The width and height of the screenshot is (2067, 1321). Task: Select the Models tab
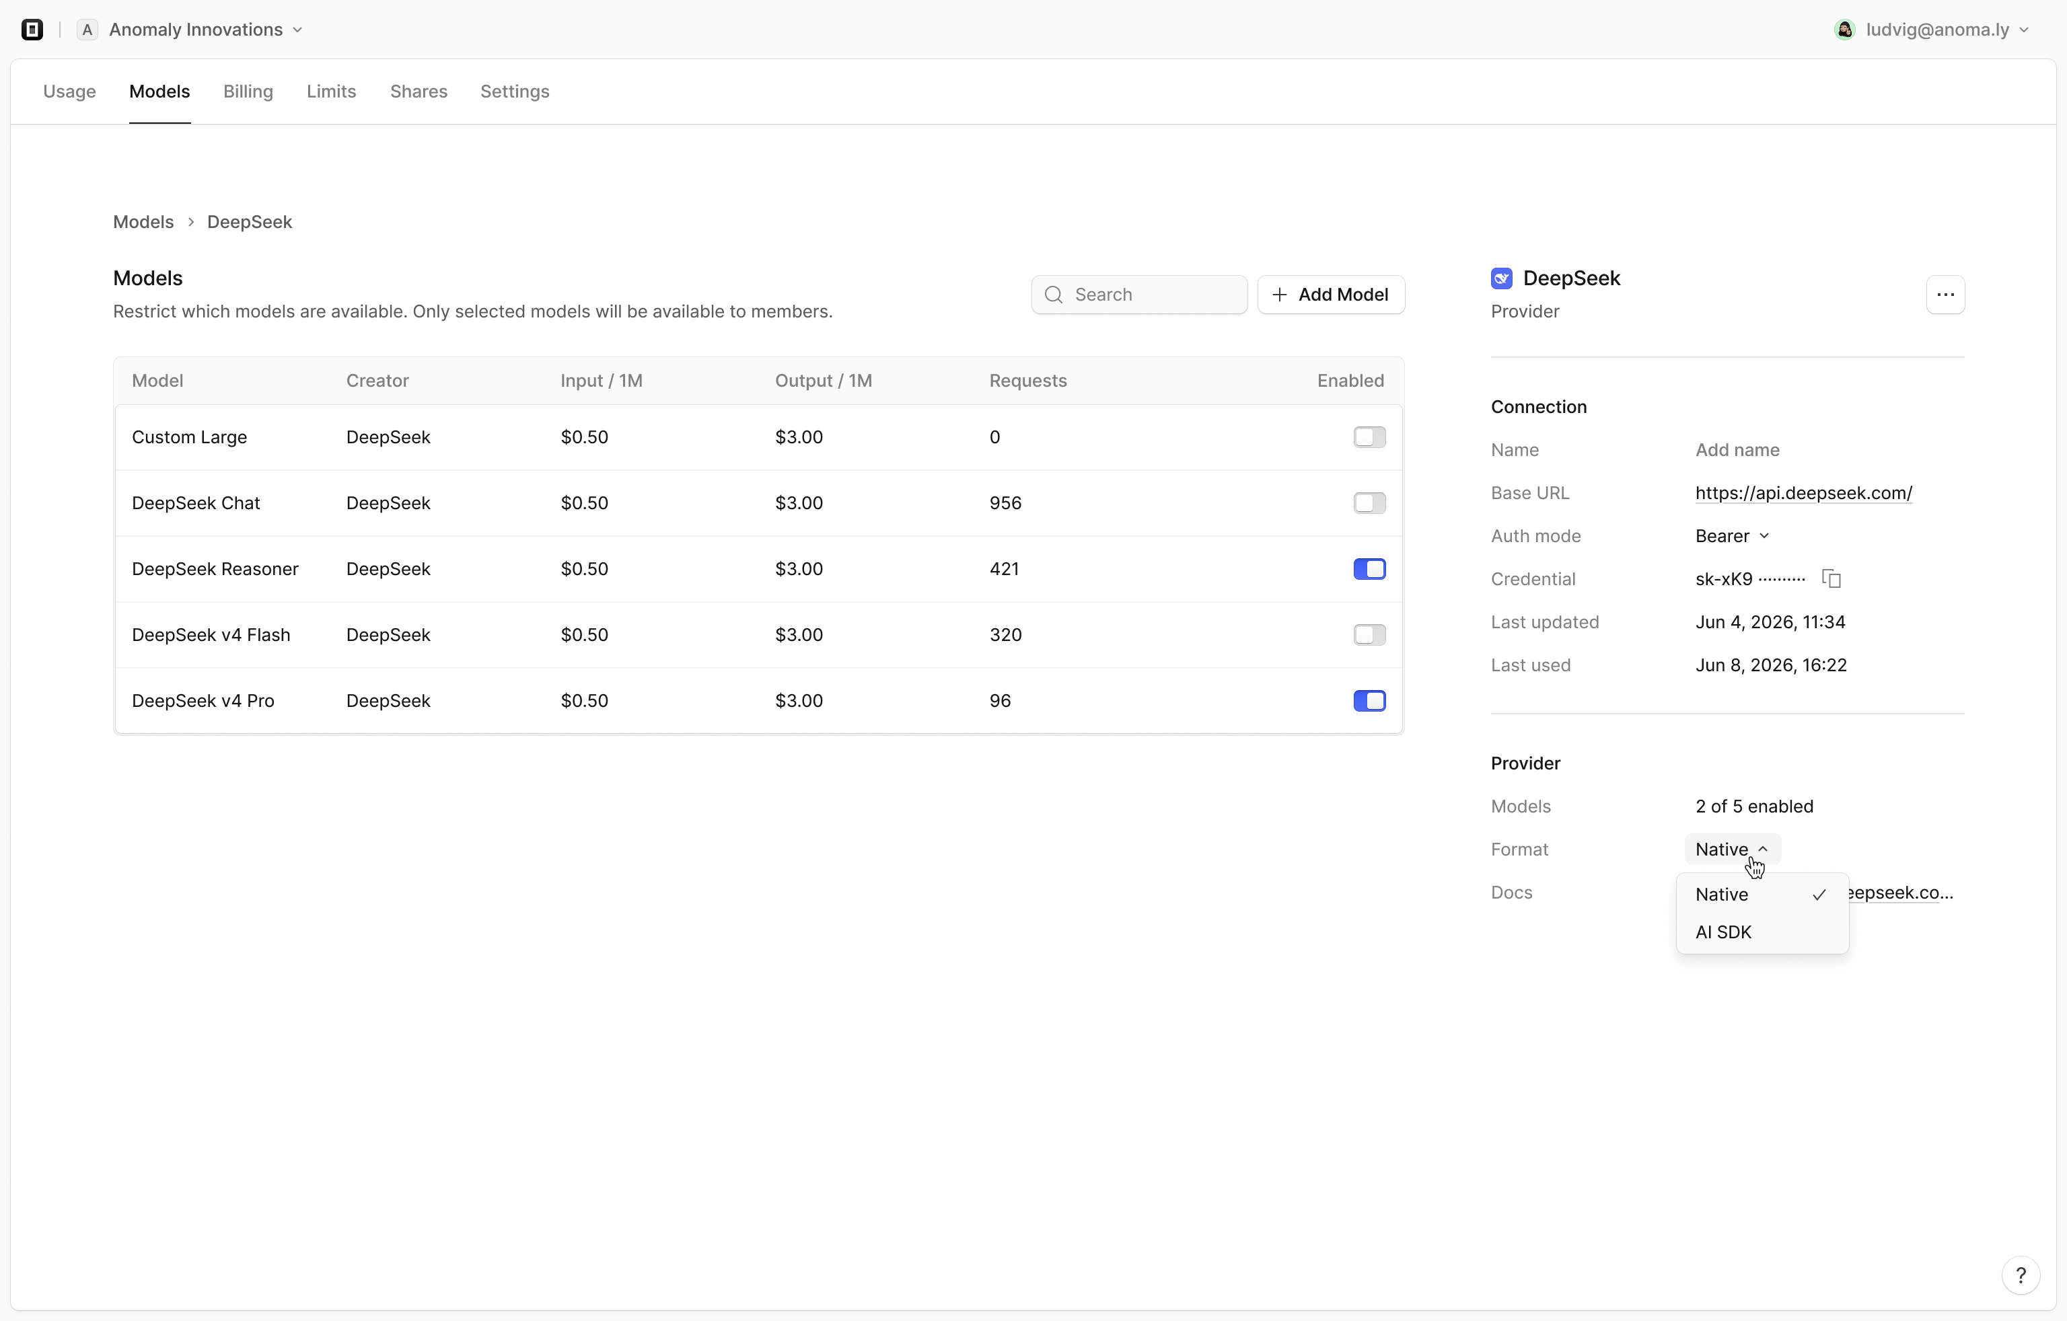159,92
